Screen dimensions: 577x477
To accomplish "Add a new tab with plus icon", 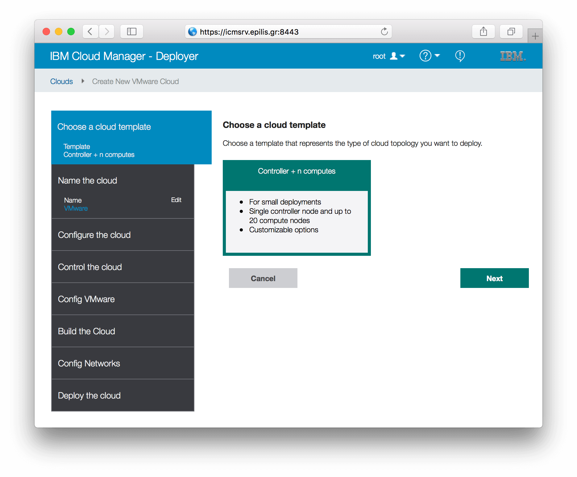I will point(535,36).
